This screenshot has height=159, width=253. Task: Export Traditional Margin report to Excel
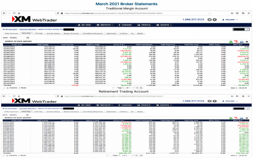pyautogui.click(x=231, y=42)
